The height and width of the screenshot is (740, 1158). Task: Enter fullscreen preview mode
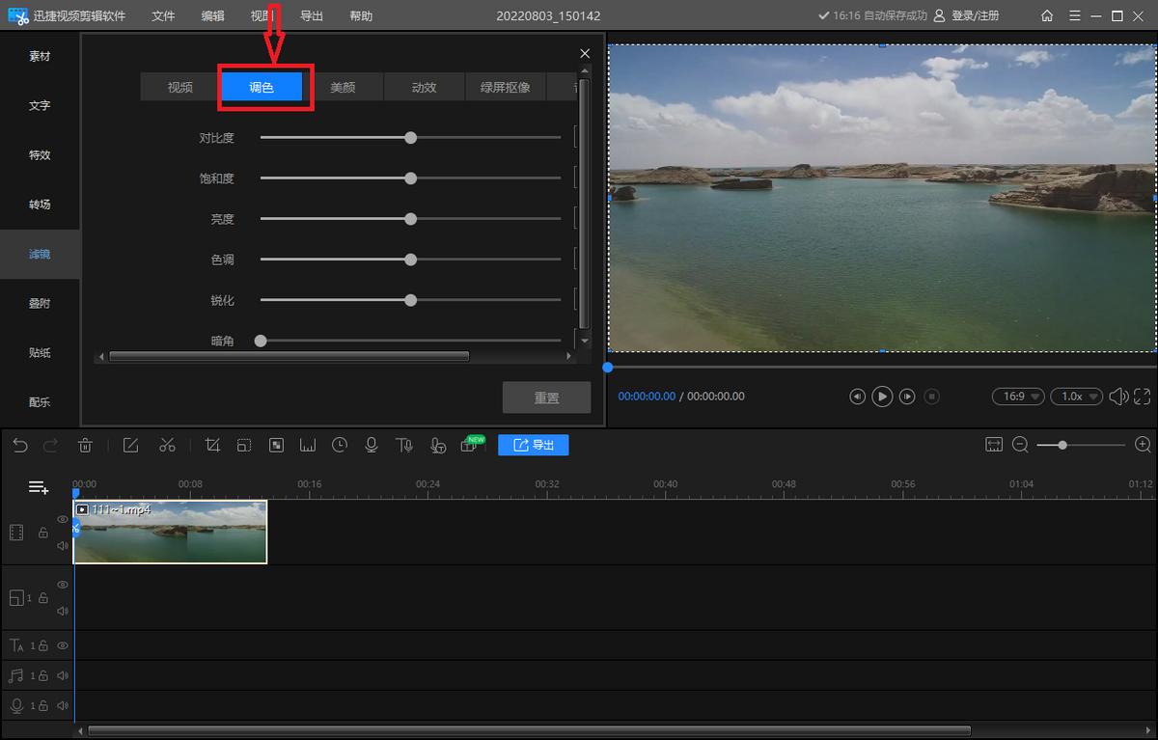pyautogui.click(x=1143, y=397)
